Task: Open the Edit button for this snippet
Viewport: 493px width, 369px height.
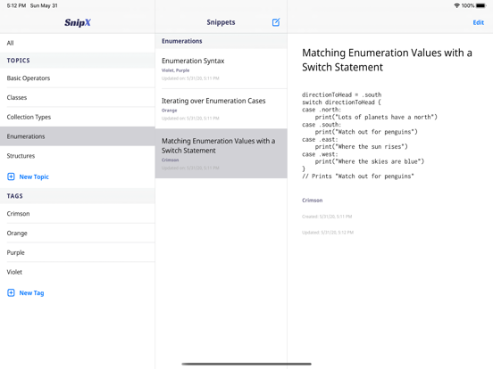Action: [x=478, y=22]
